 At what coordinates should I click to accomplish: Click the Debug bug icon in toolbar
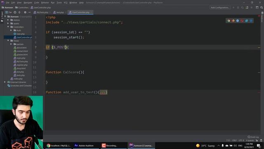[238, 7]
